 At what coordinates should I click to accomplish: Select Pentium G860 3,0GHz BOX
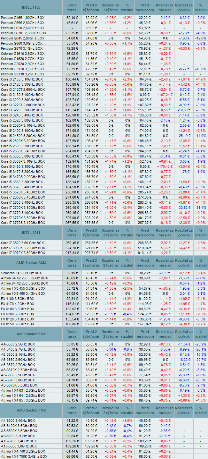pos(22,43)
